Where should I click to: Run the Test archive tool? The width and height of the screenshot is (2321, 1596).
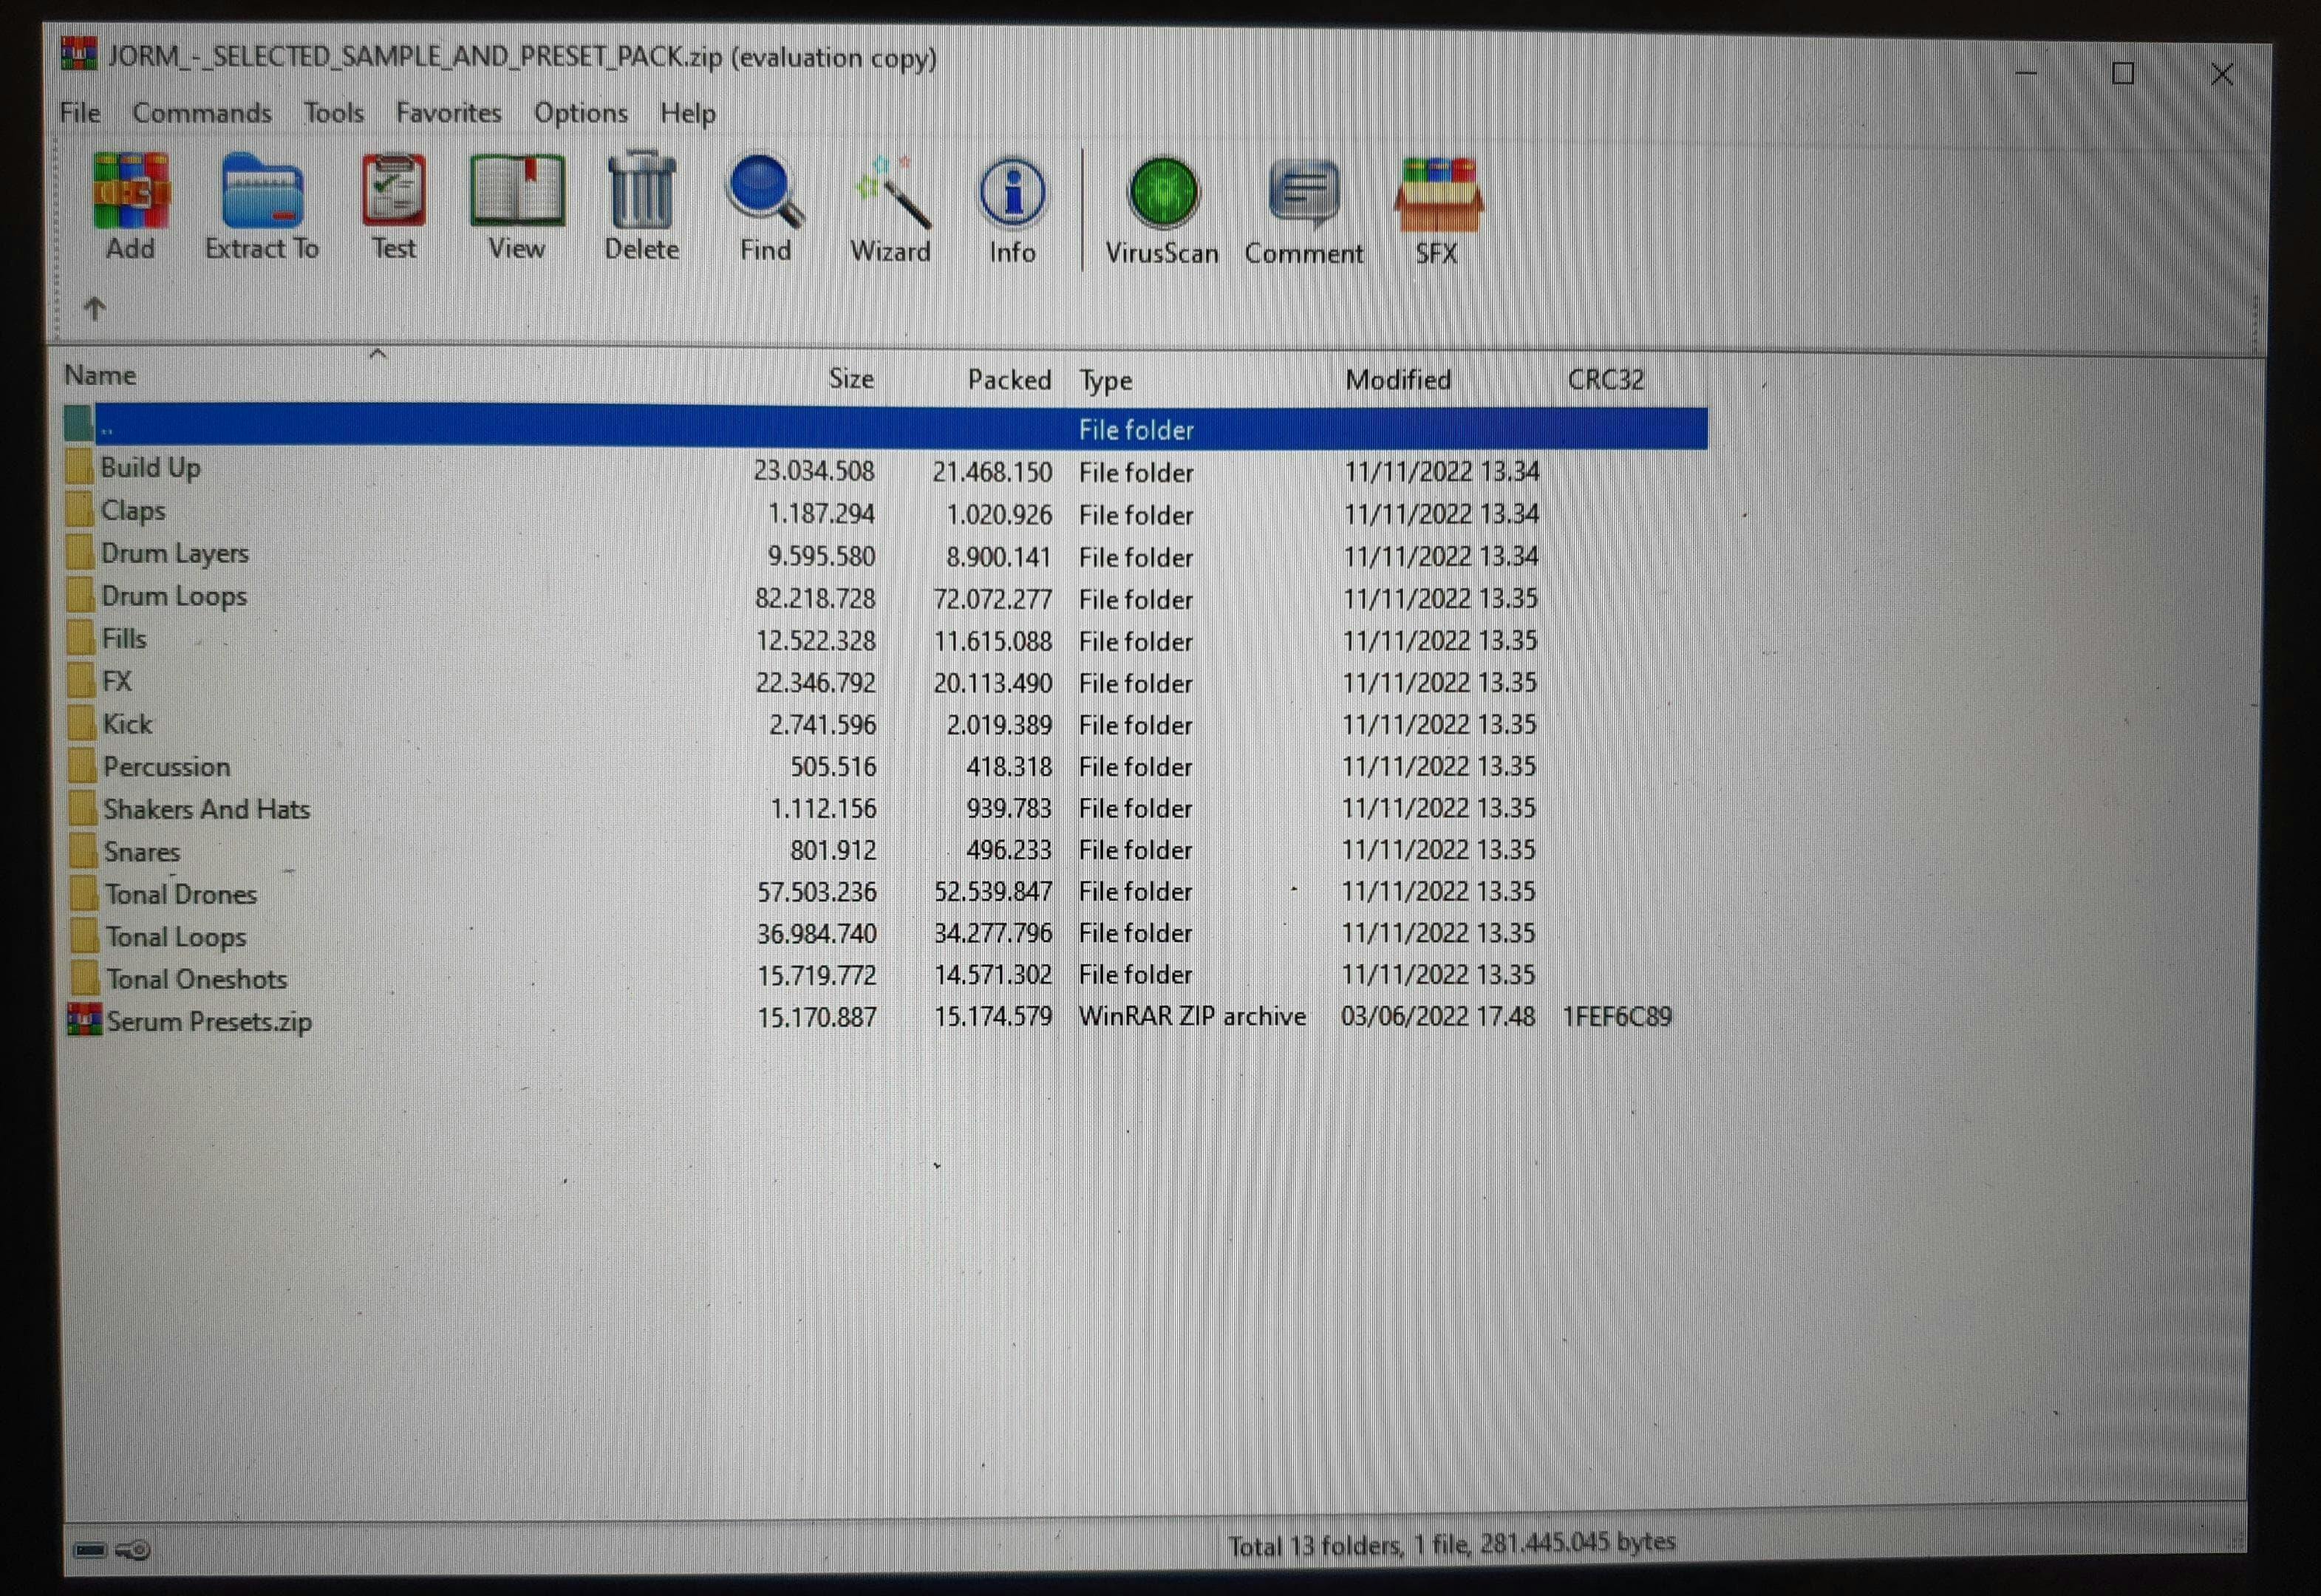coord(393,206)
